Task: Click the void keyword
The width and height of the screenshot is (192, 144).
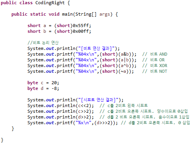Action: pos(54,14)
